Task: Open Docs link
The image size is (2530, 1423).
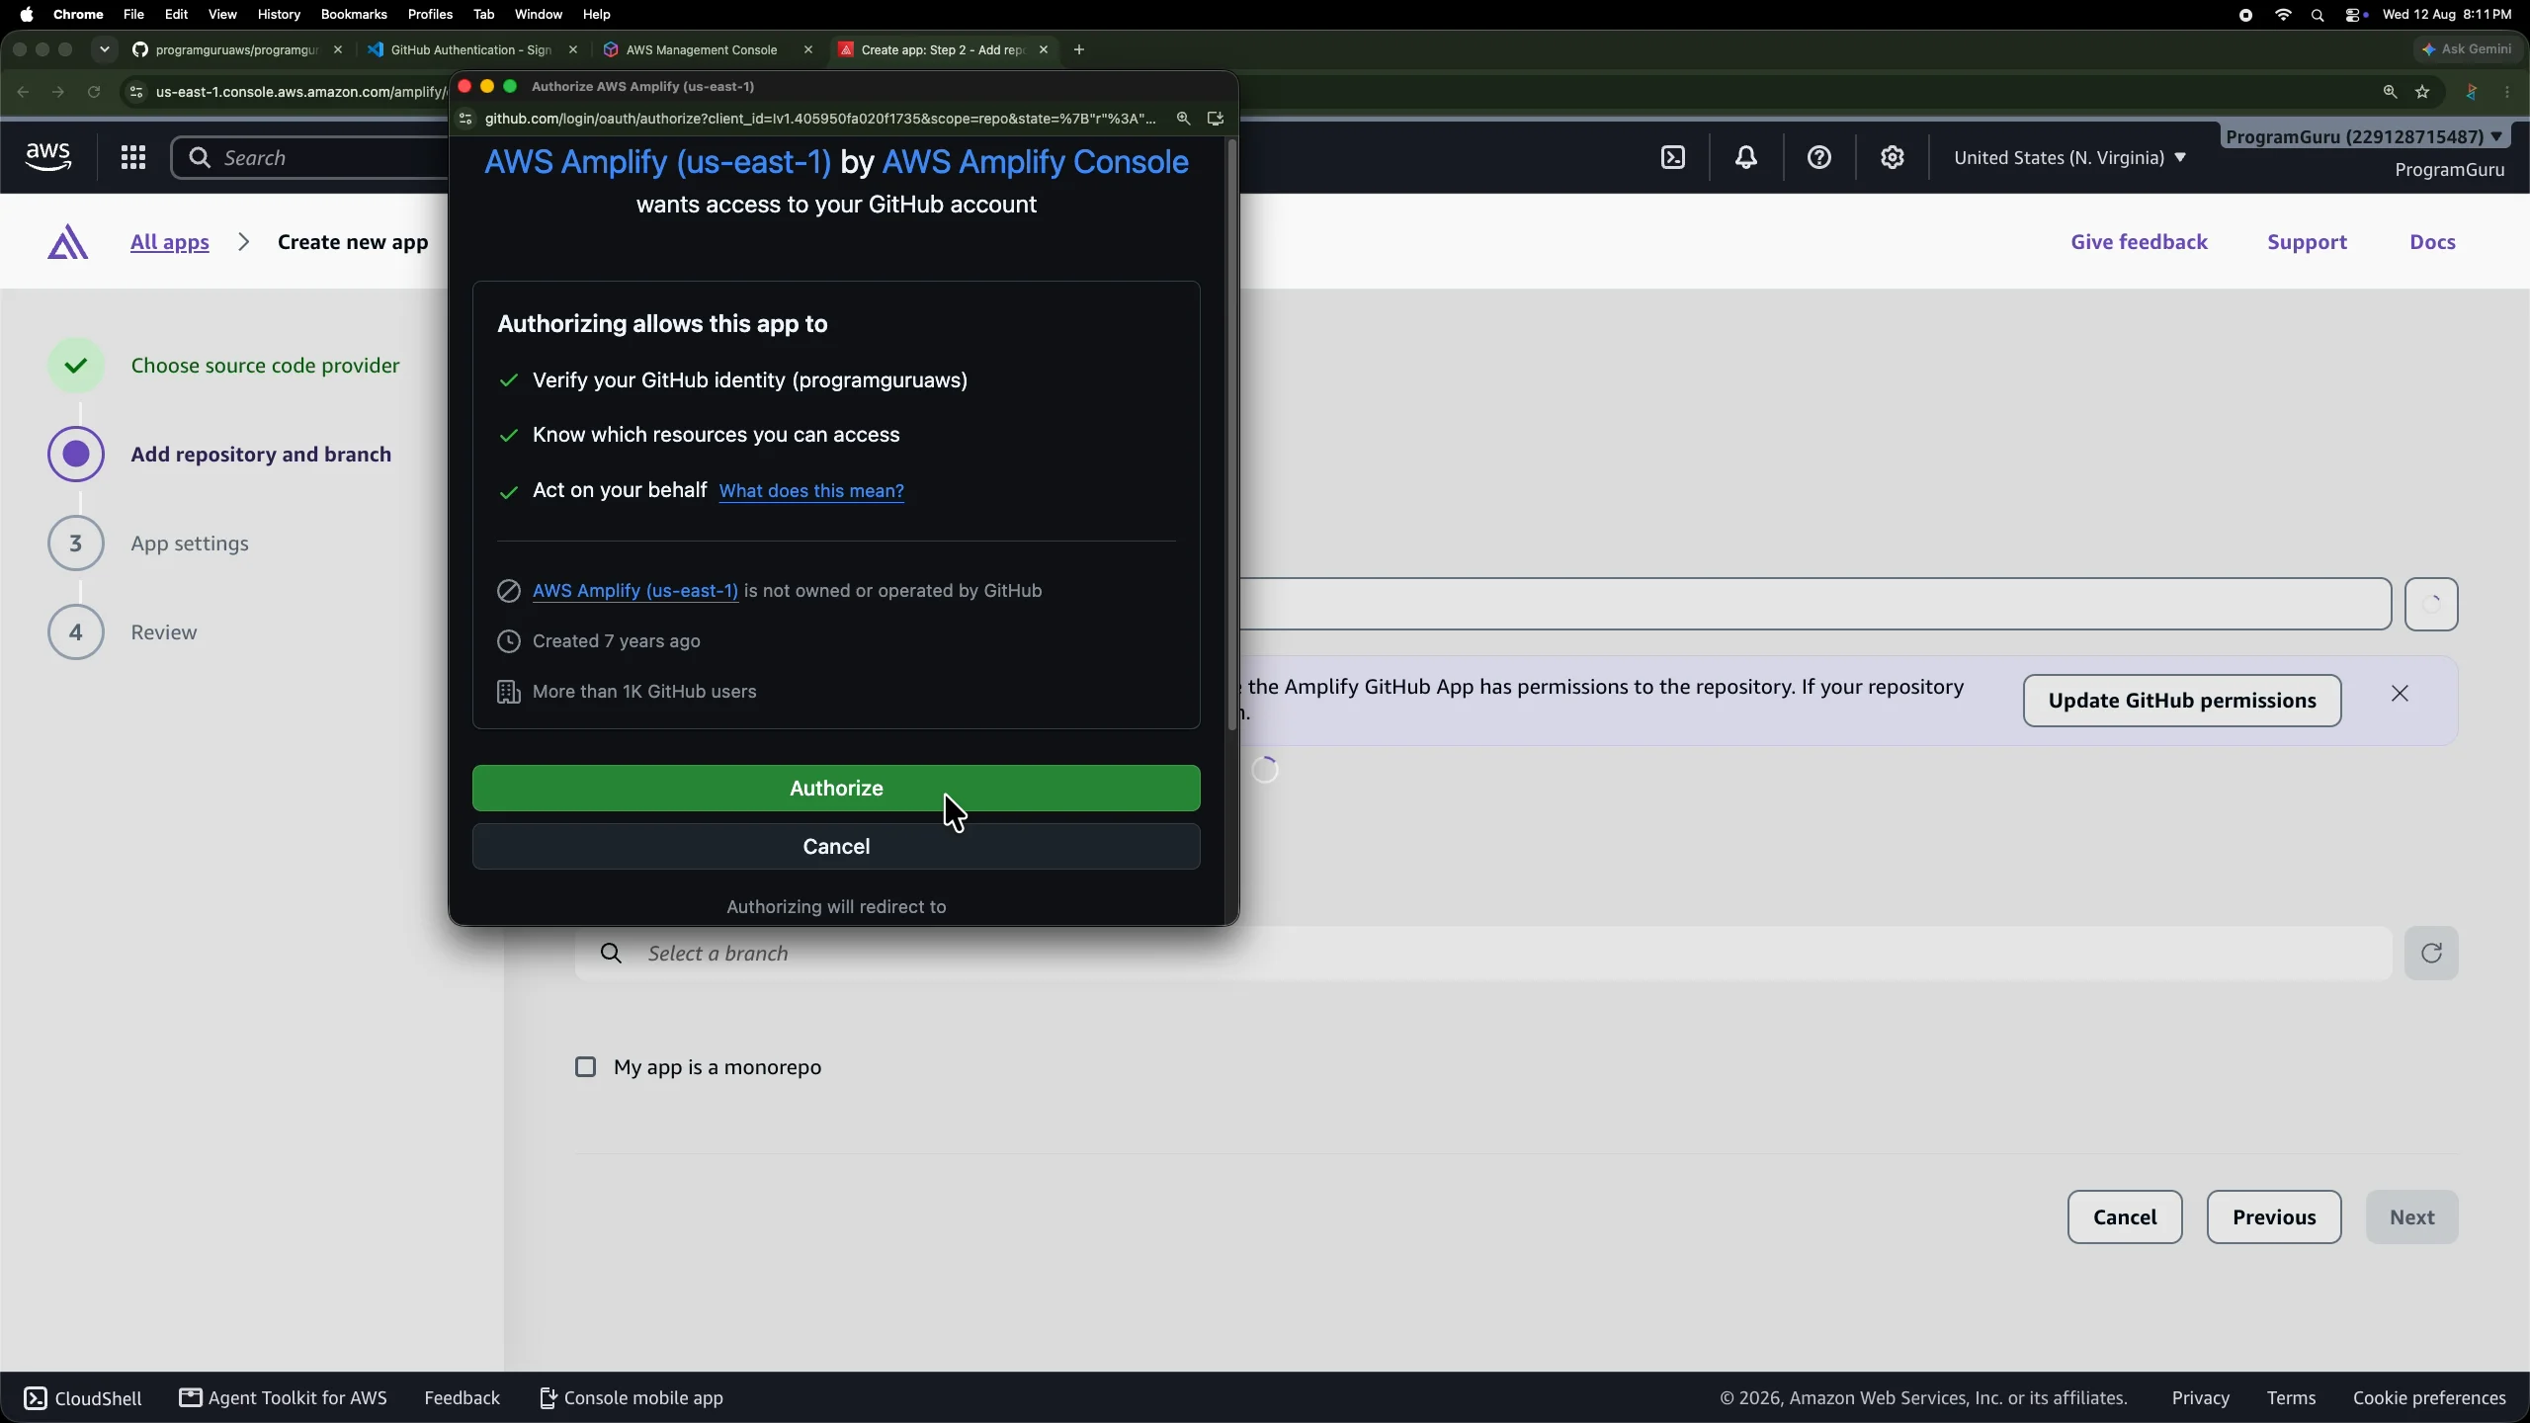Action: [x=2432, y=242]
